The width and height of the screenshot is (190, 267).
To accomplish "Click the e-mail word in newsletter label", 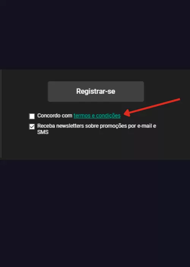I will point(145,126).
